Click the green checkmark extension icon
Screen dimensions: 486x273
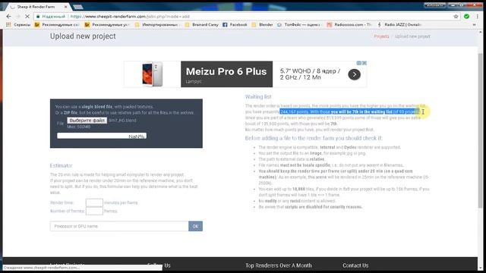[x=466, y=17]
